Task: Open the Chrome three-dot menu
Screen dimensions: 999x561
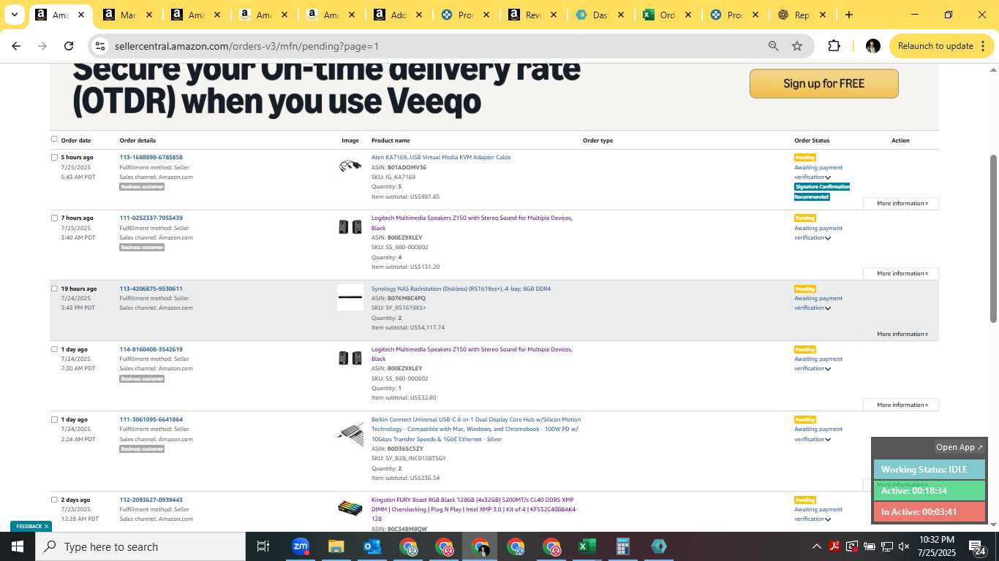Action: coord(983,46)
